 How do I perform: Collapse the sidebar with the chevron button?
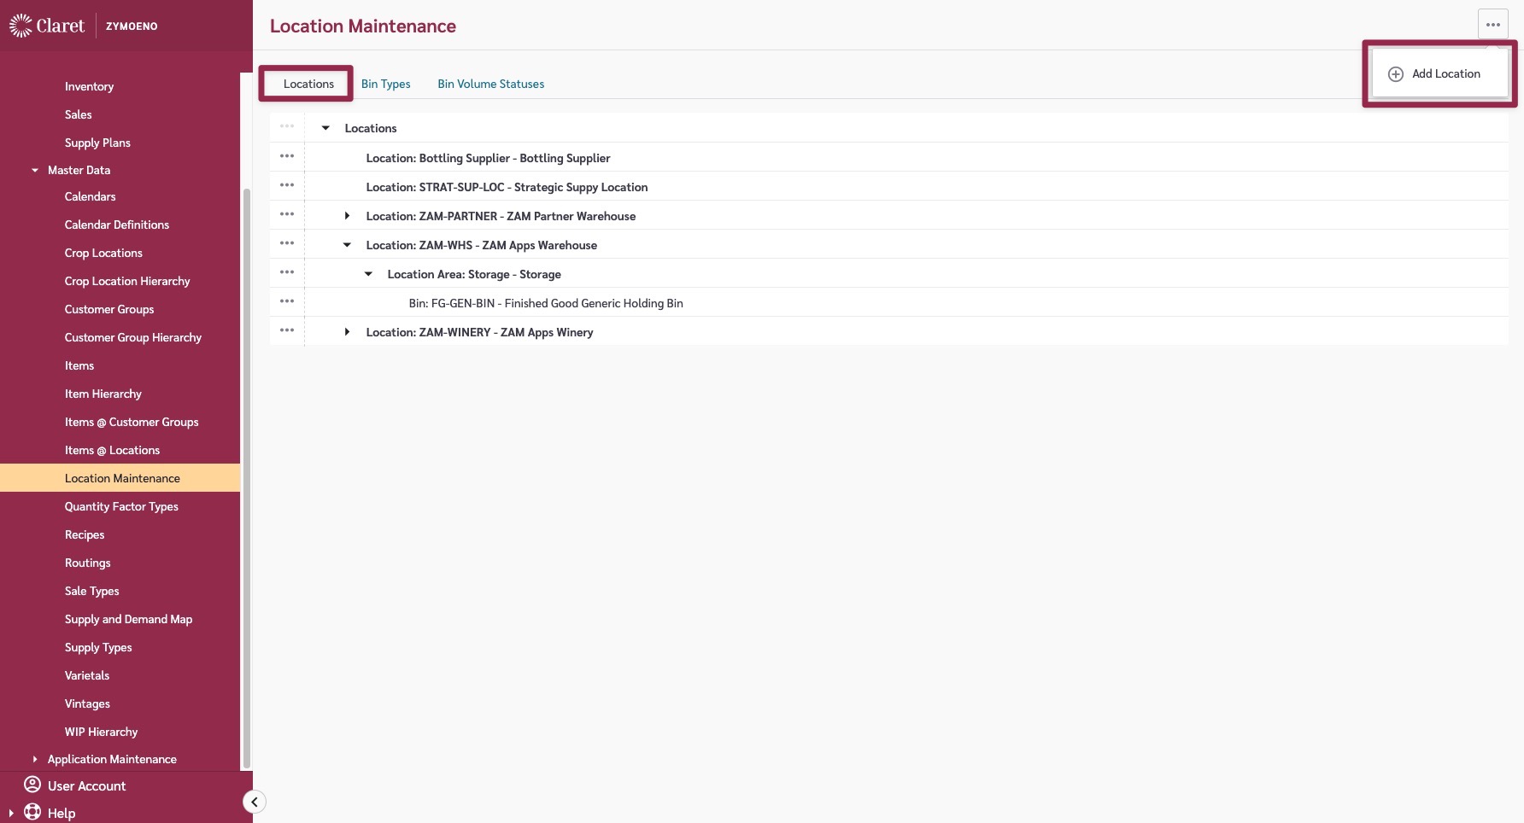[254, 802]
